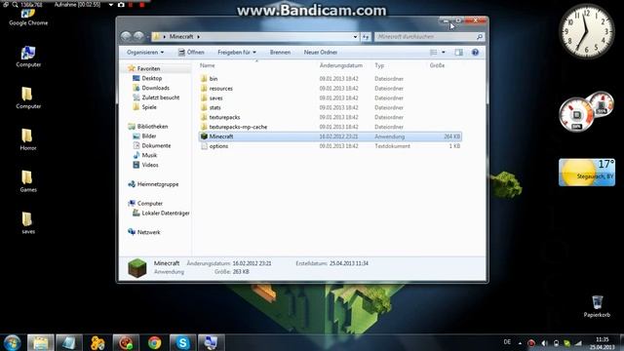Select Videos library
Screen dimensions: 624x351
tap(150, 165)
